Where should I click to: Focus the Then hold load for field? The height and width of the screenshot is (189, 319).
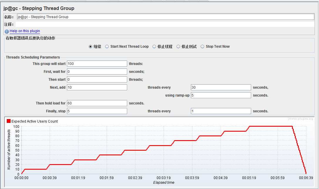tap(97, 103)
